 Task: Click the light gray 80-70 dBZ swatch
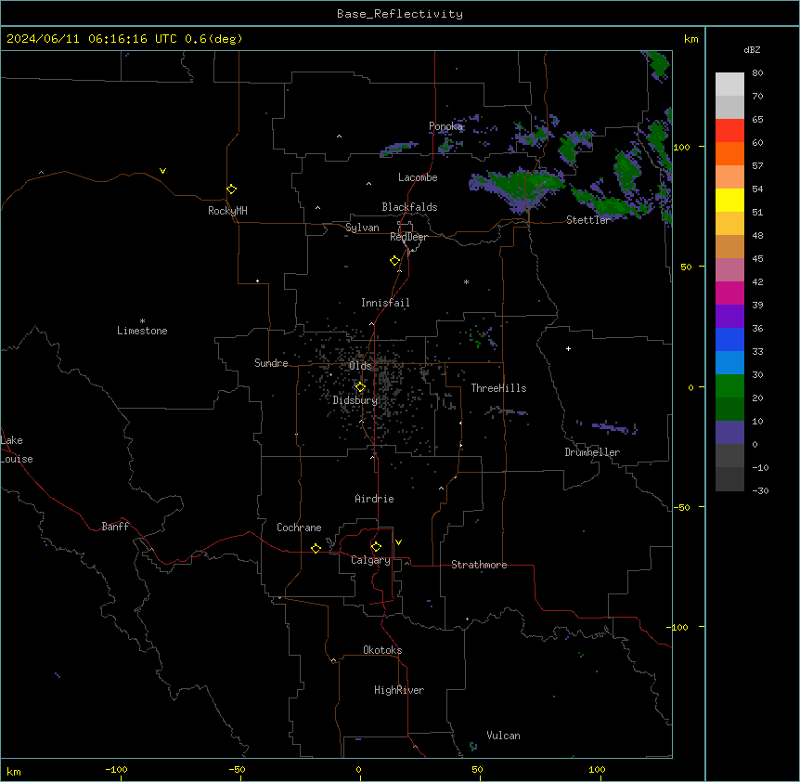(x=729, y=85)
